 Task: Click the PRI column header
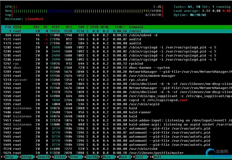pyautogui.click(x=37, y=27)
